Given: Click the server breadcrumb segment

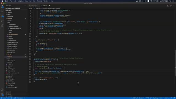Looking at the screenshot, I should (31, 9).
